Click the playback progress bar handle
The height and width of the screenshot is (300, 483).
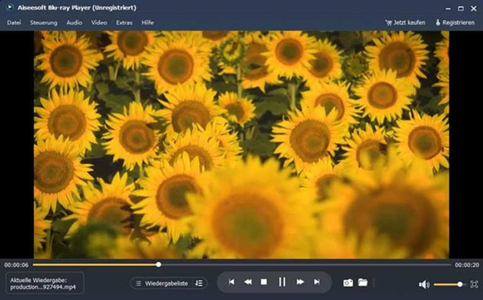[158, 264]
